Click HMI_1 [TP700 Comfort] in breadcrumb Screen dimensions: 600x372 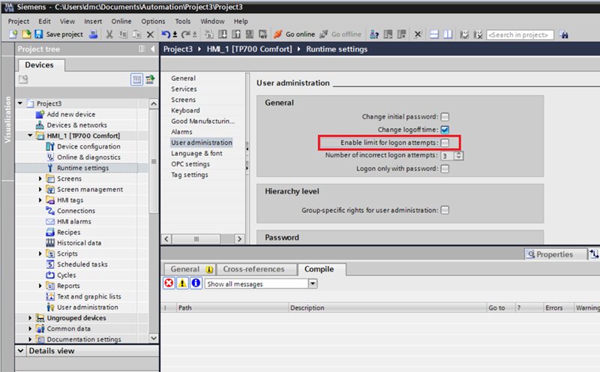(249, 49)
